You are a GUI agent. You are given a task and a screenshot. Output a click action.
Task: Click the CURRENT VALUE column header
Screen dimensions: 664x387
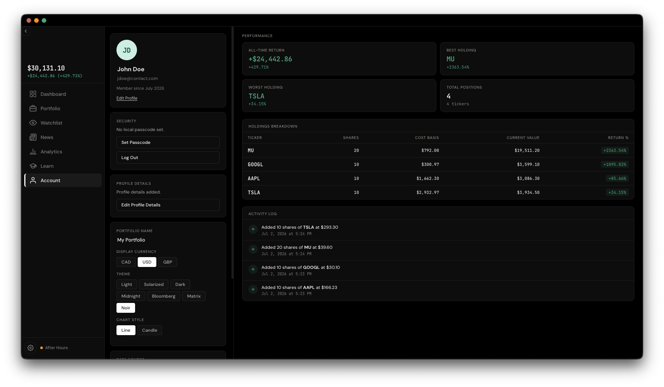pos(523,138)
